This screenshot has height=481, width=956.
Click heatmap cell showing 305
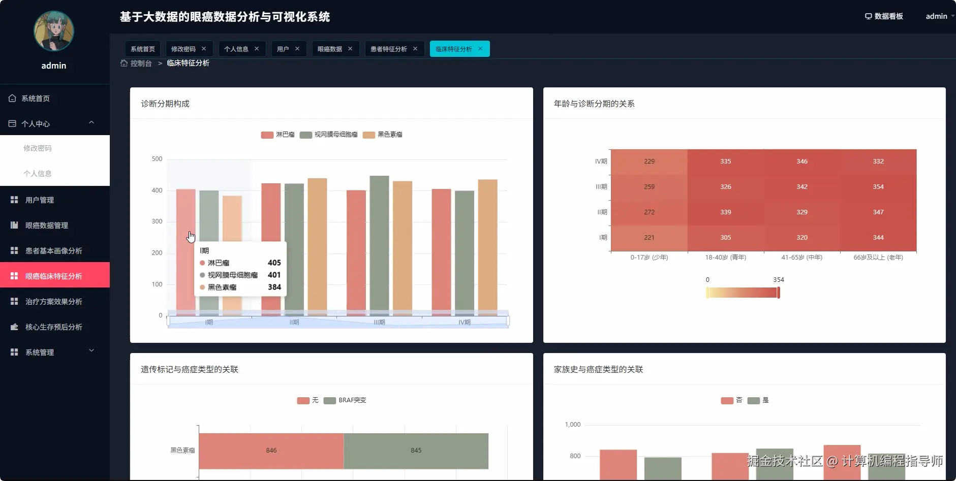tap(725, 238)
